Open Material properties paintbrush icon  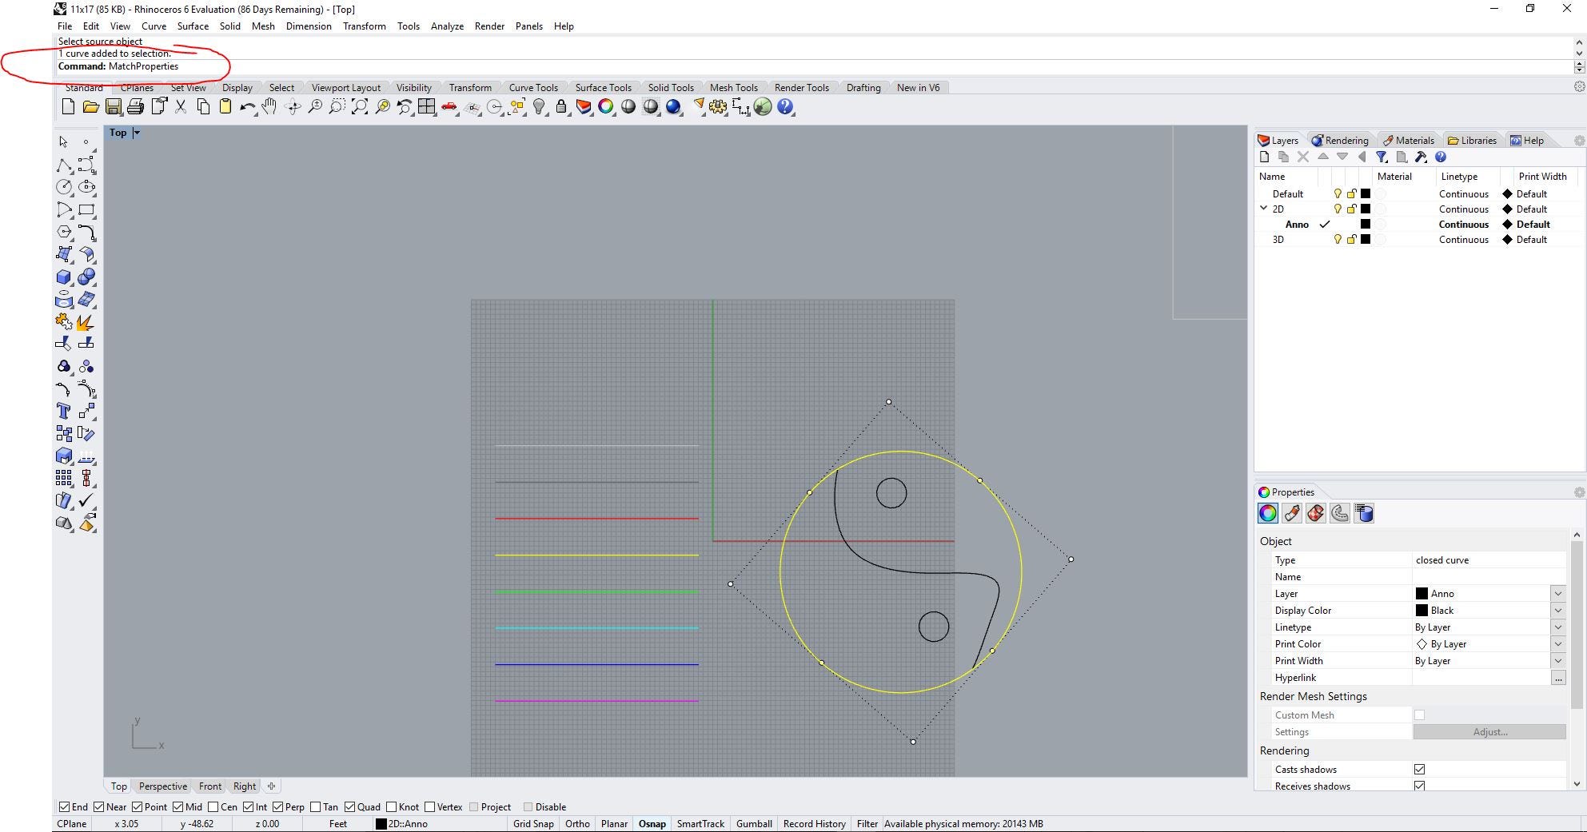pyautogui.click(x=1292, y=513)
